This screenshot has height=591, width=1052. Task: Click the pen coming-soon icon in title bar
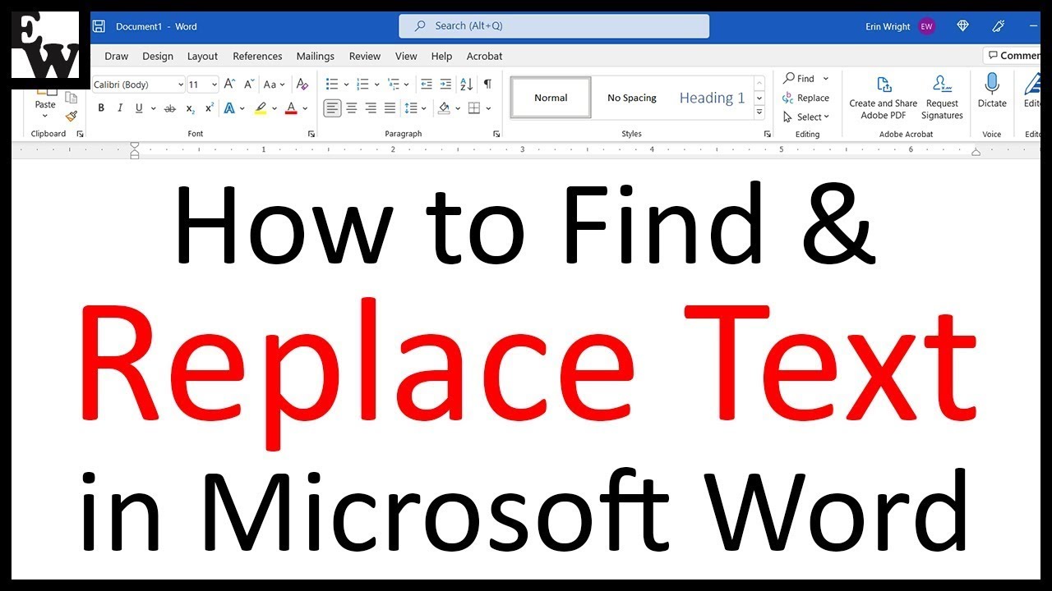pyautogui.click(x=999, y=26)
